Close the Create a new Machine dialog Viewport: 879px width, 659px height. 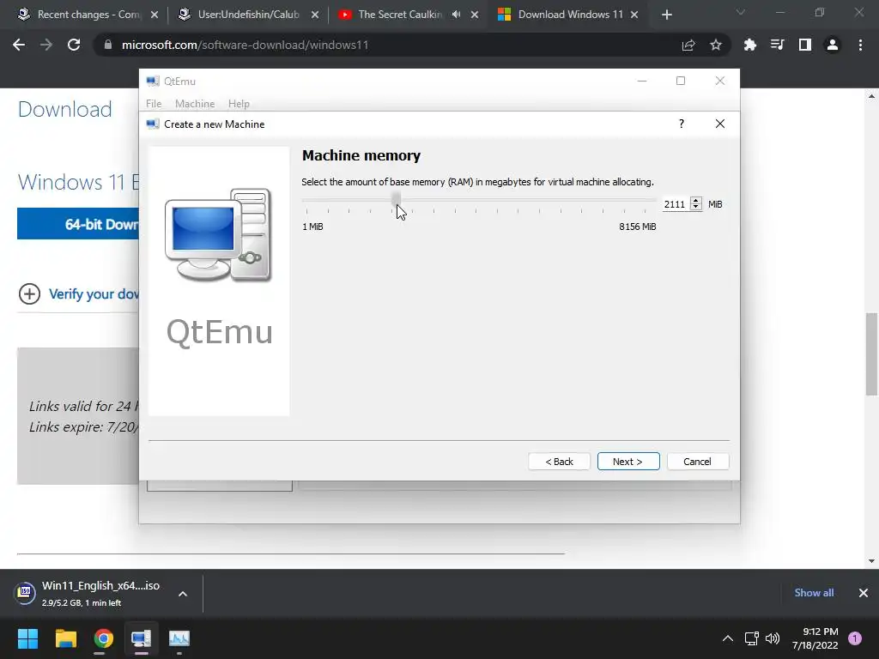720,124
